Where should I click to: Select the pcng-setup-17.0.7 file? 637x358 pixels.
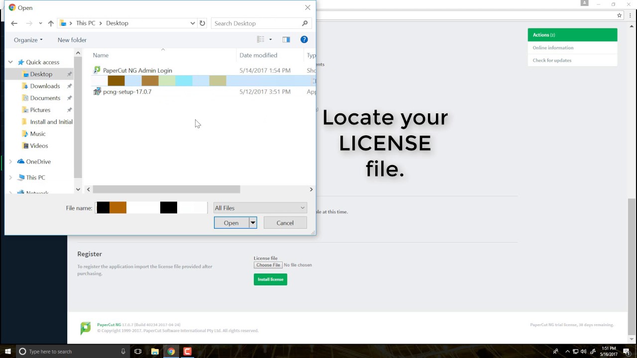point(127,92)
